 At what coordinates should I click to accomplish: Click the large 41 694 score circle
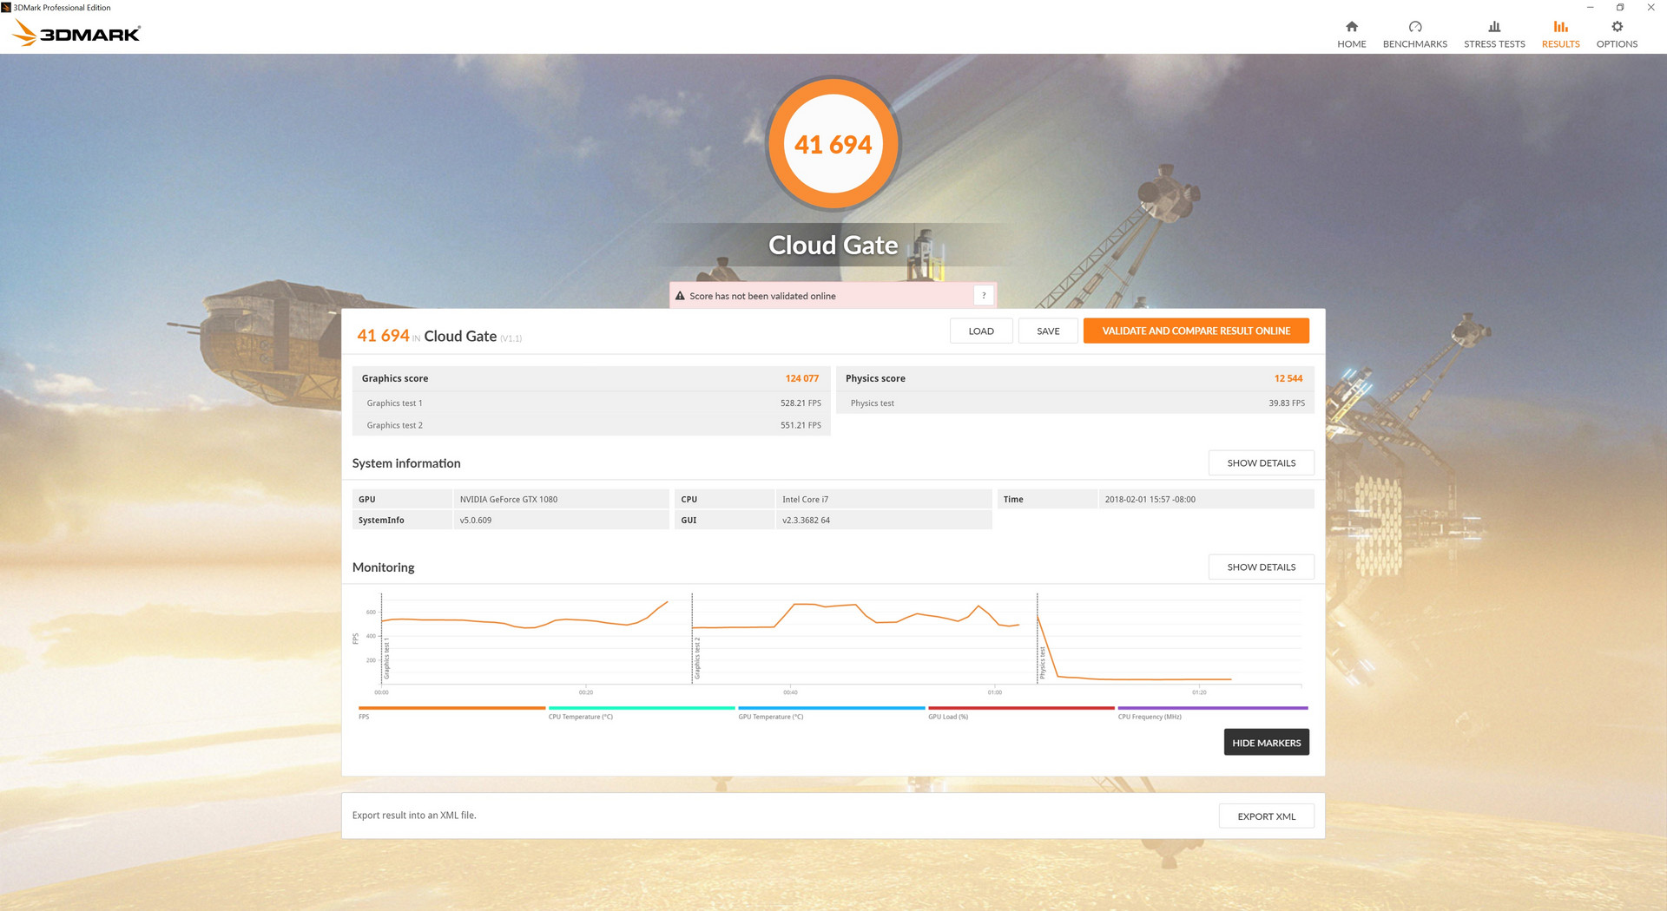click(833, 144)
